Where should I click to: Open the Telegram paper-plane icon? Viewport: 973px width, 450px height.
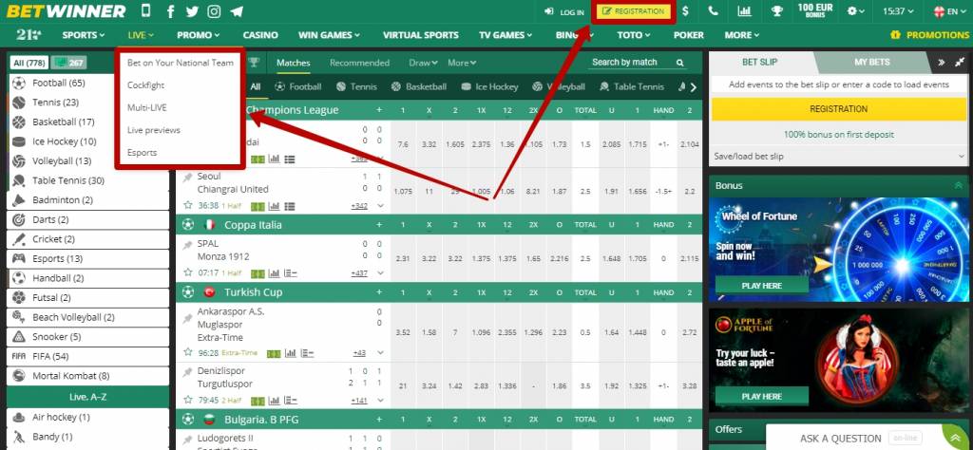pyautogui.click(x=236, y=11)
